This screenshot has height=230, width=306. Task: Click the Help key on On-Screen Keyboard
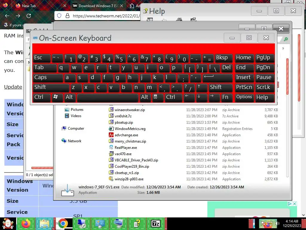(x=265, y=98)
